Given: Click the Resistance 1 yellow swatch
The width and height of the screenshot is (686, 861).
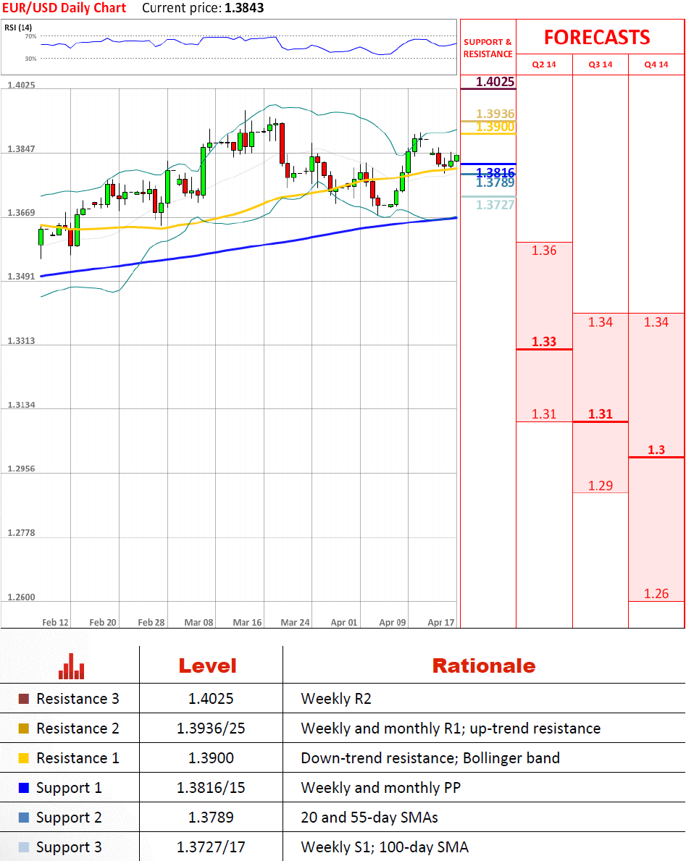Looking at the screenshot, I should coord(24,757).
